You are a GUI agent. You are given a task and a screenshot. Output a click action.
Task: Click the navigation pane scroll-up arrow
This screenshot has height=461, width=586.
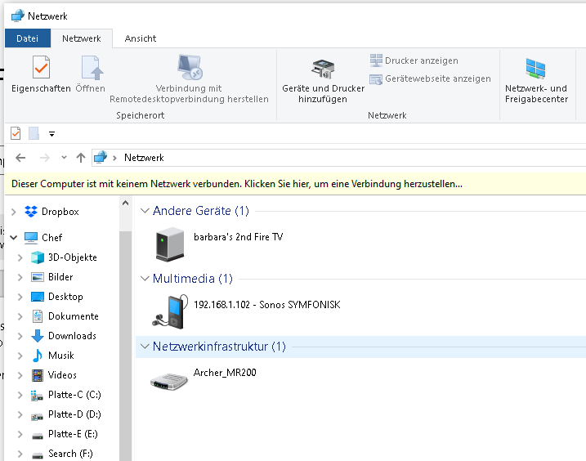click(x=126, y=203)
